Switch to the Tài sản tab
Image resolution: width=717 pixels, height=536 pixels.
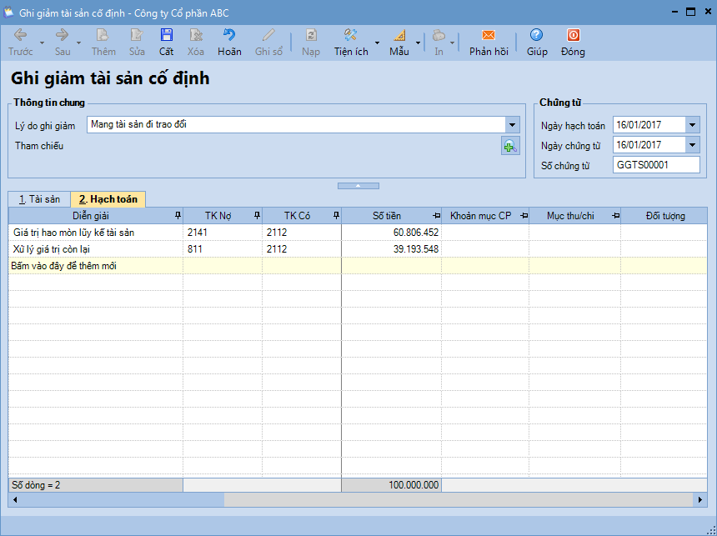coord(39,199)
